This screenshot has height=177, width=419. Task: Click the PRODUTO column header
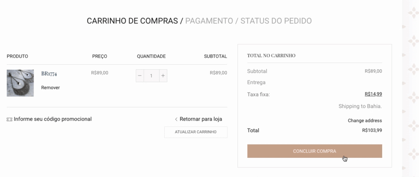[18, 56]
